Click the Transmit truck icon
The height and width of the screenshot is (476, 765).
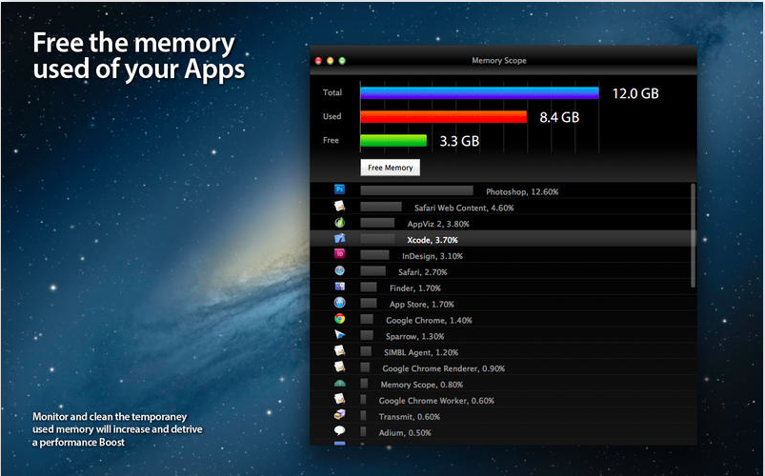pos(339,415)
